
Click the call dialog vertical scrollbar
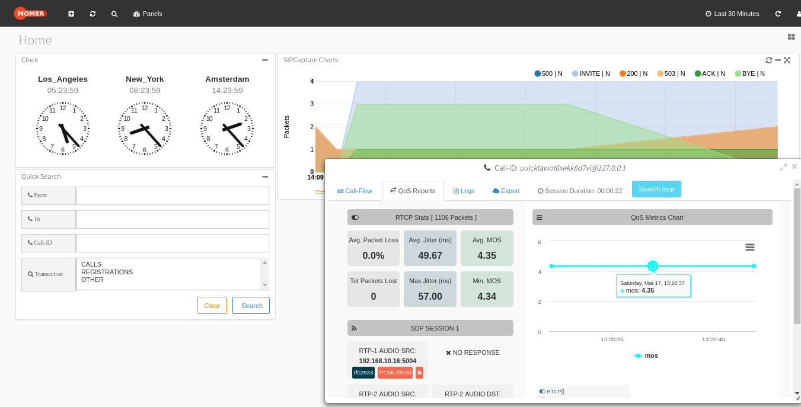coord(797,255)
